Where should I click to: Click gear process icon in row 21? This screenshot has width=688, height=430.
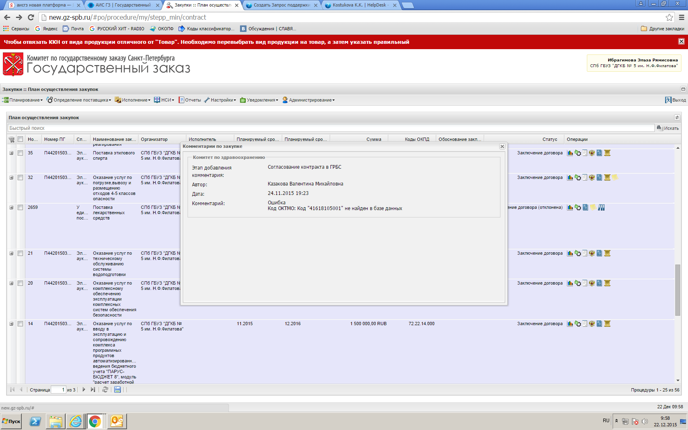point(578,253)
